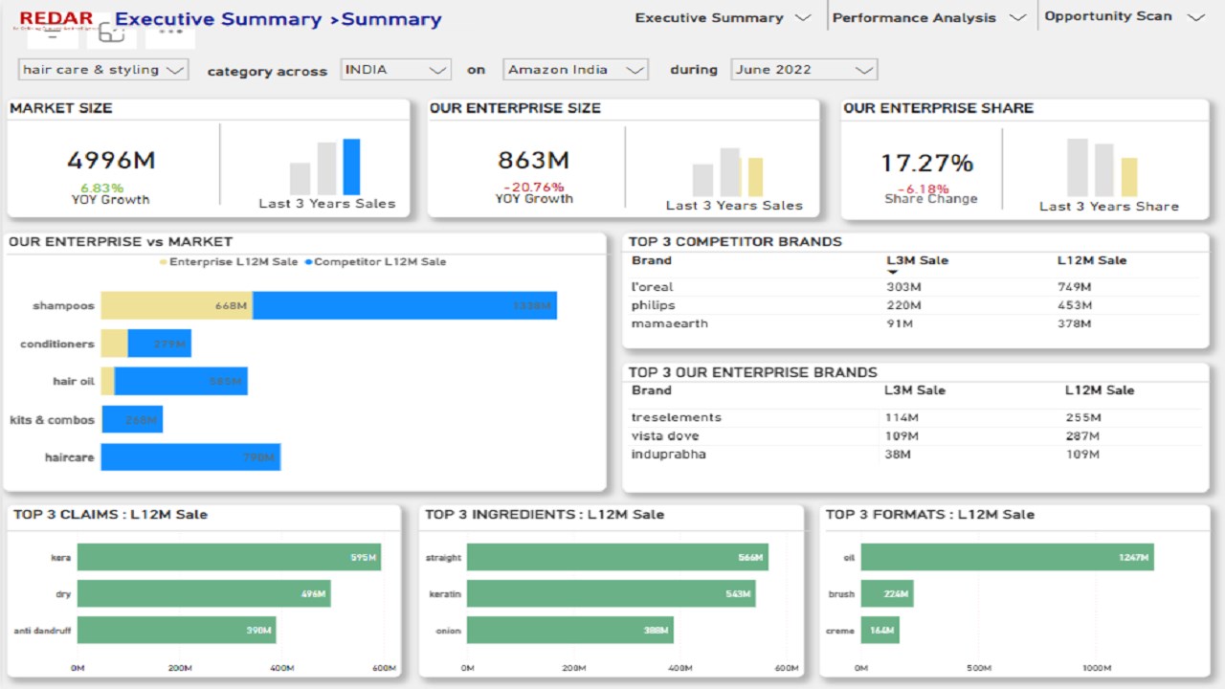Select the straight 566M ingredients bar
The width and height of the screenshot is (1225, 689).
click(x=617, y=557)
